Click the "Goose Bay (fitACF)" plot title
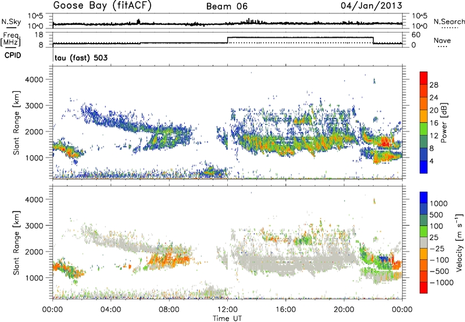Screen dimensions: 465x322 (102, 5)
